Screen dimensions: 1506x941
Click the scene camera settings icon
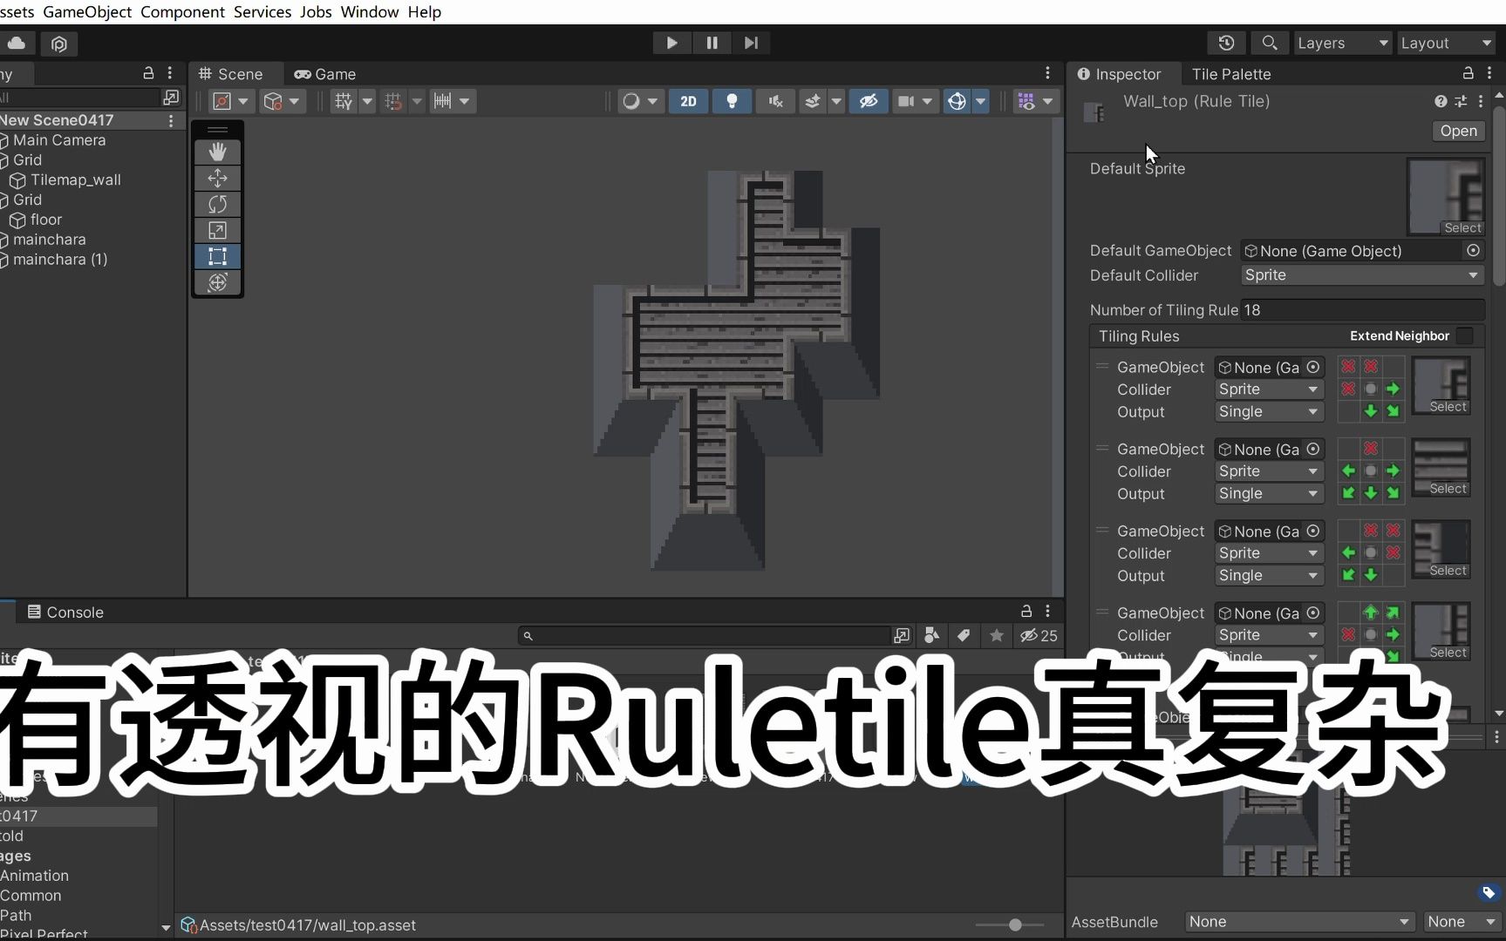click(x=906, y=101)
